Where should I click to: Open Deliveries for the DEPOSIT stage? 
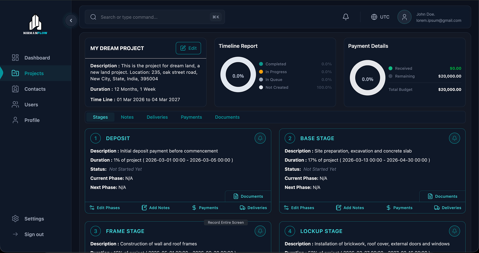coord(253,207)
